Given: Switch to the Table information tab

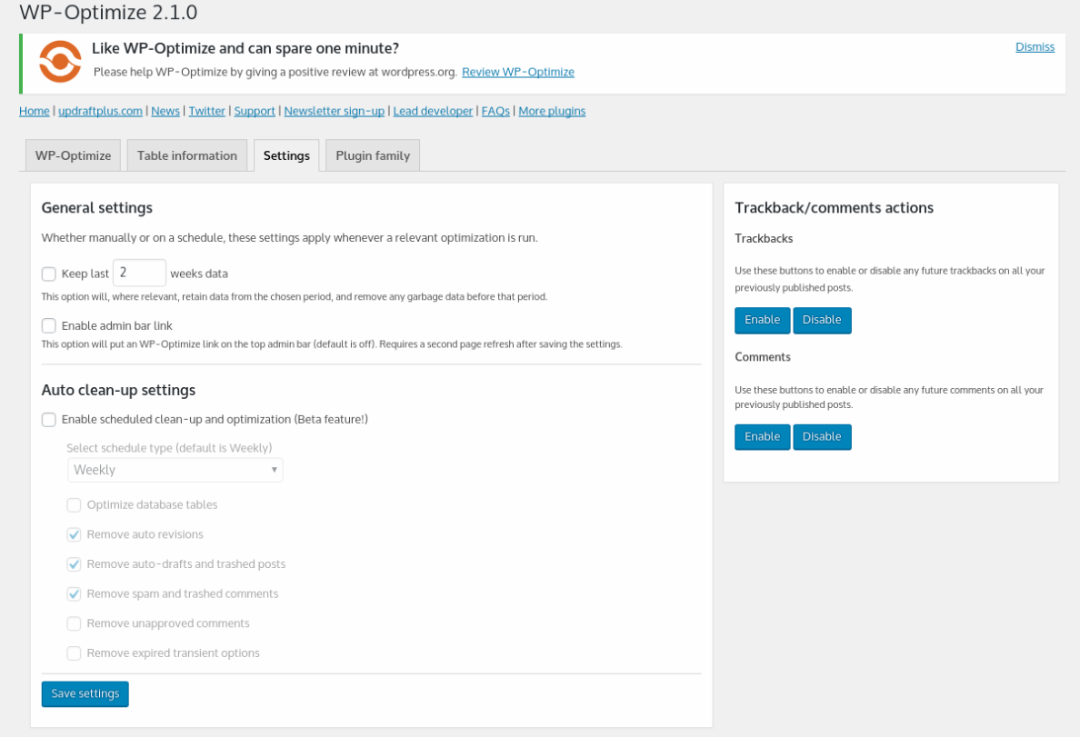Looking at the screenshot, I should point(186,155).
